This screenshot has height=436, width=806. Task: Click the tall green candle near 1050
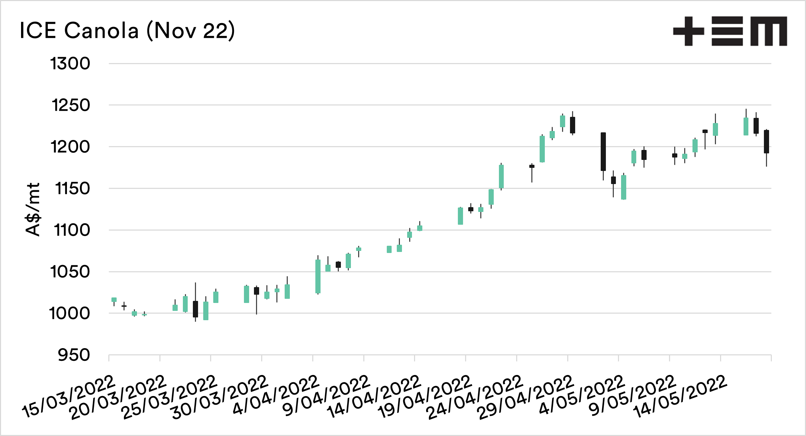pos(318,276)
